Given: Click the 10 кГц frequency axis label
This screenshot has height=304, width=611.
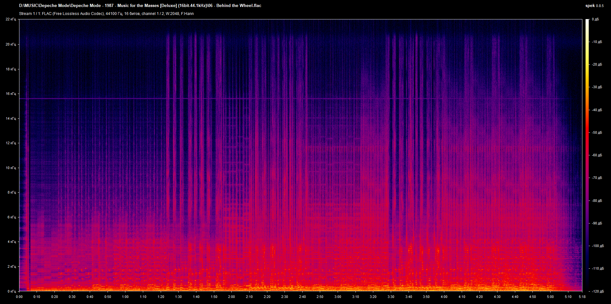Looking at the screenshot, I should click(x=11, y=168).
